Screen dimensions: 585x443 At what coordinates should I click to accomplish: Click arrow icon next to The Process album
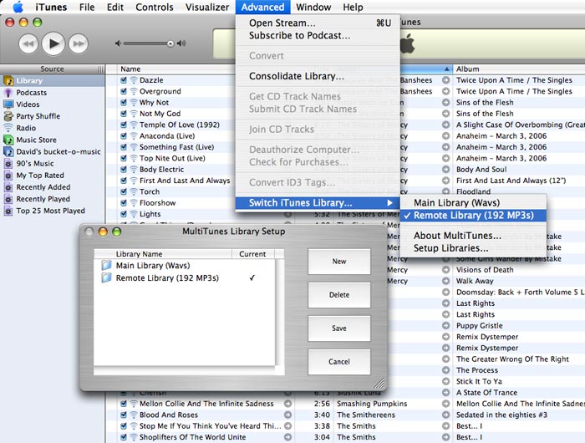pyautogui.click(x=445, y=370)
